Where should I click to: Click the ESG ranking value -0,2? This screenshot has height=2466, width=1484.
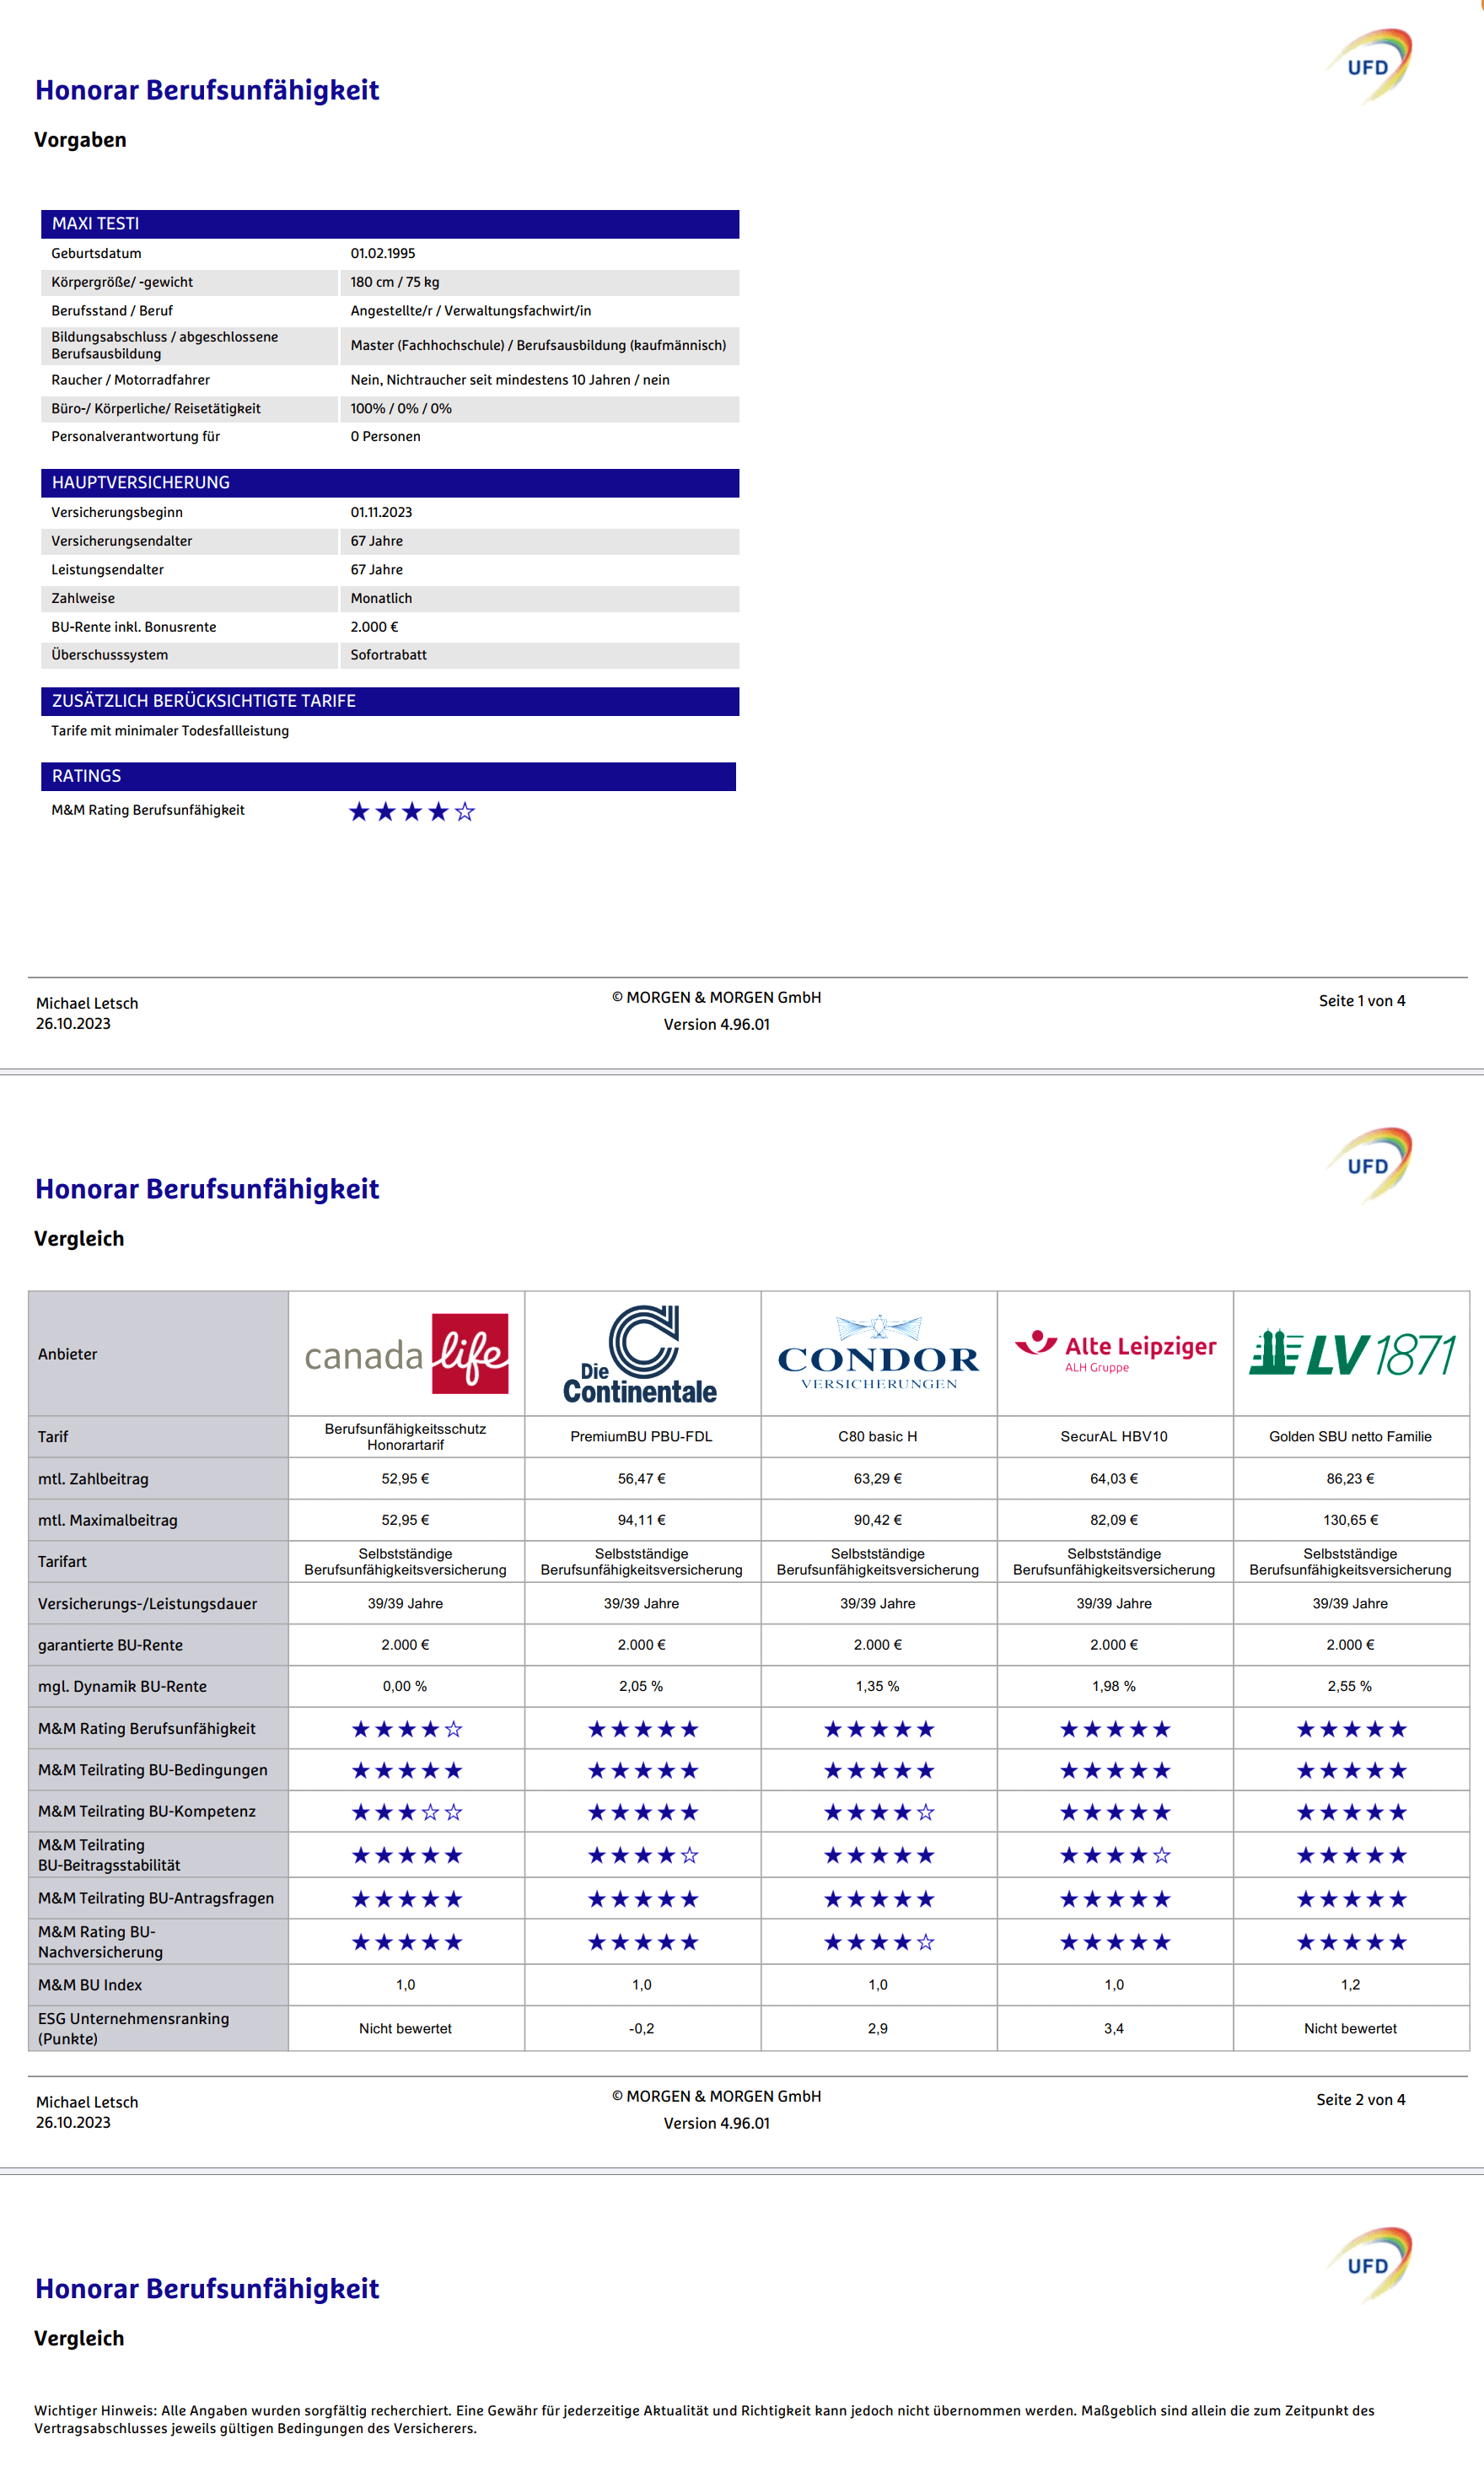point(642,2028)
